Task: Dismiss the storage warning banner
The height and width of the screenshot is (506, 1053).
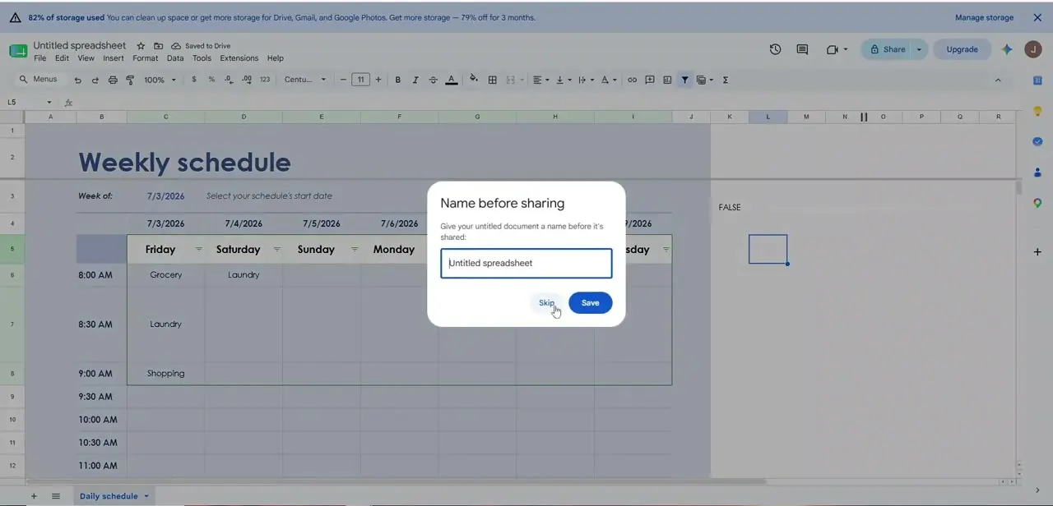Action: pos(1037,17)
